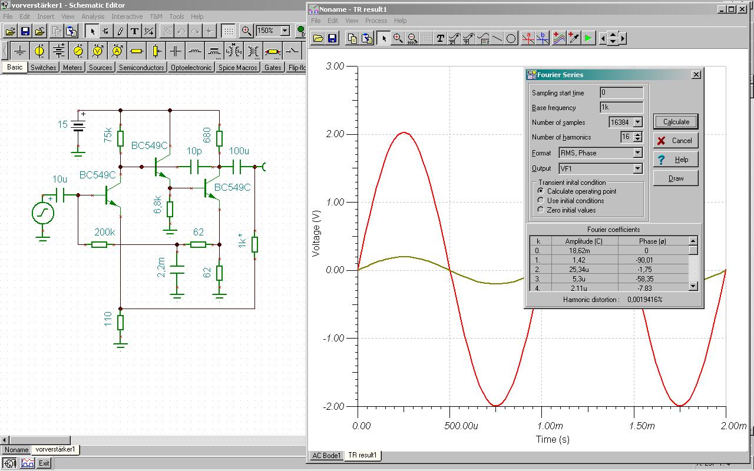Select the wire drawing pencil tool
The height and width of the screenshot is (471, 754).
pos(120,31)
